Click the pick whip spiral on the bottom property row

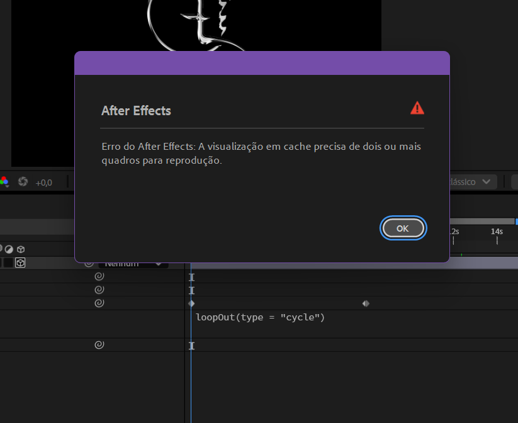[x=99, y=344]
